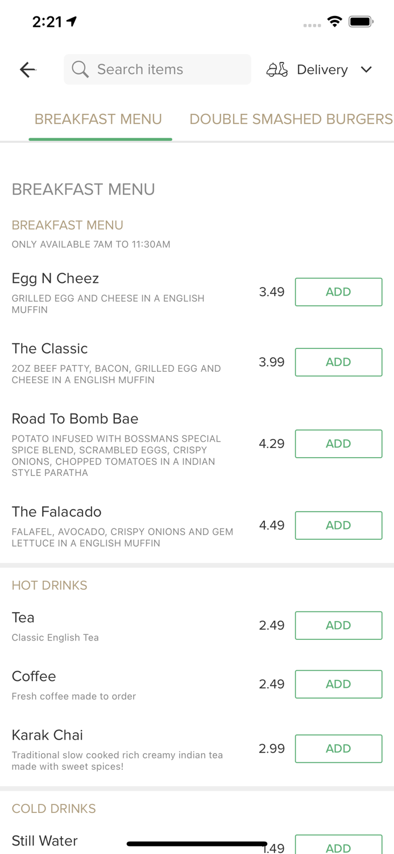Open Road To Bomb Bae item details
The image size is (394, 854).
(x=75, y=419)
